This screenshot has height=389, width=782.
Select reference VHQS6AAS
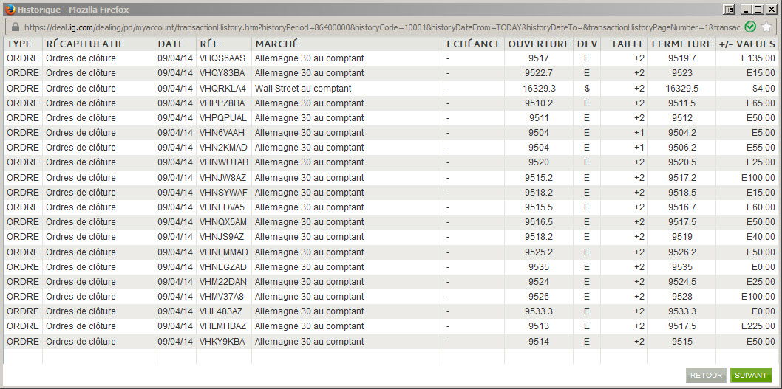[222, 58]
